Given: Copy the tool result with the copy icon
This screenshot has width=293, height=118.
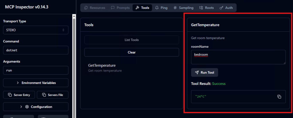Looking at the screenshot, I should pyautogui.click(x=279, y=97).
